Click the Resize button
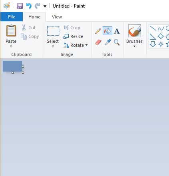 click(74, 36)
